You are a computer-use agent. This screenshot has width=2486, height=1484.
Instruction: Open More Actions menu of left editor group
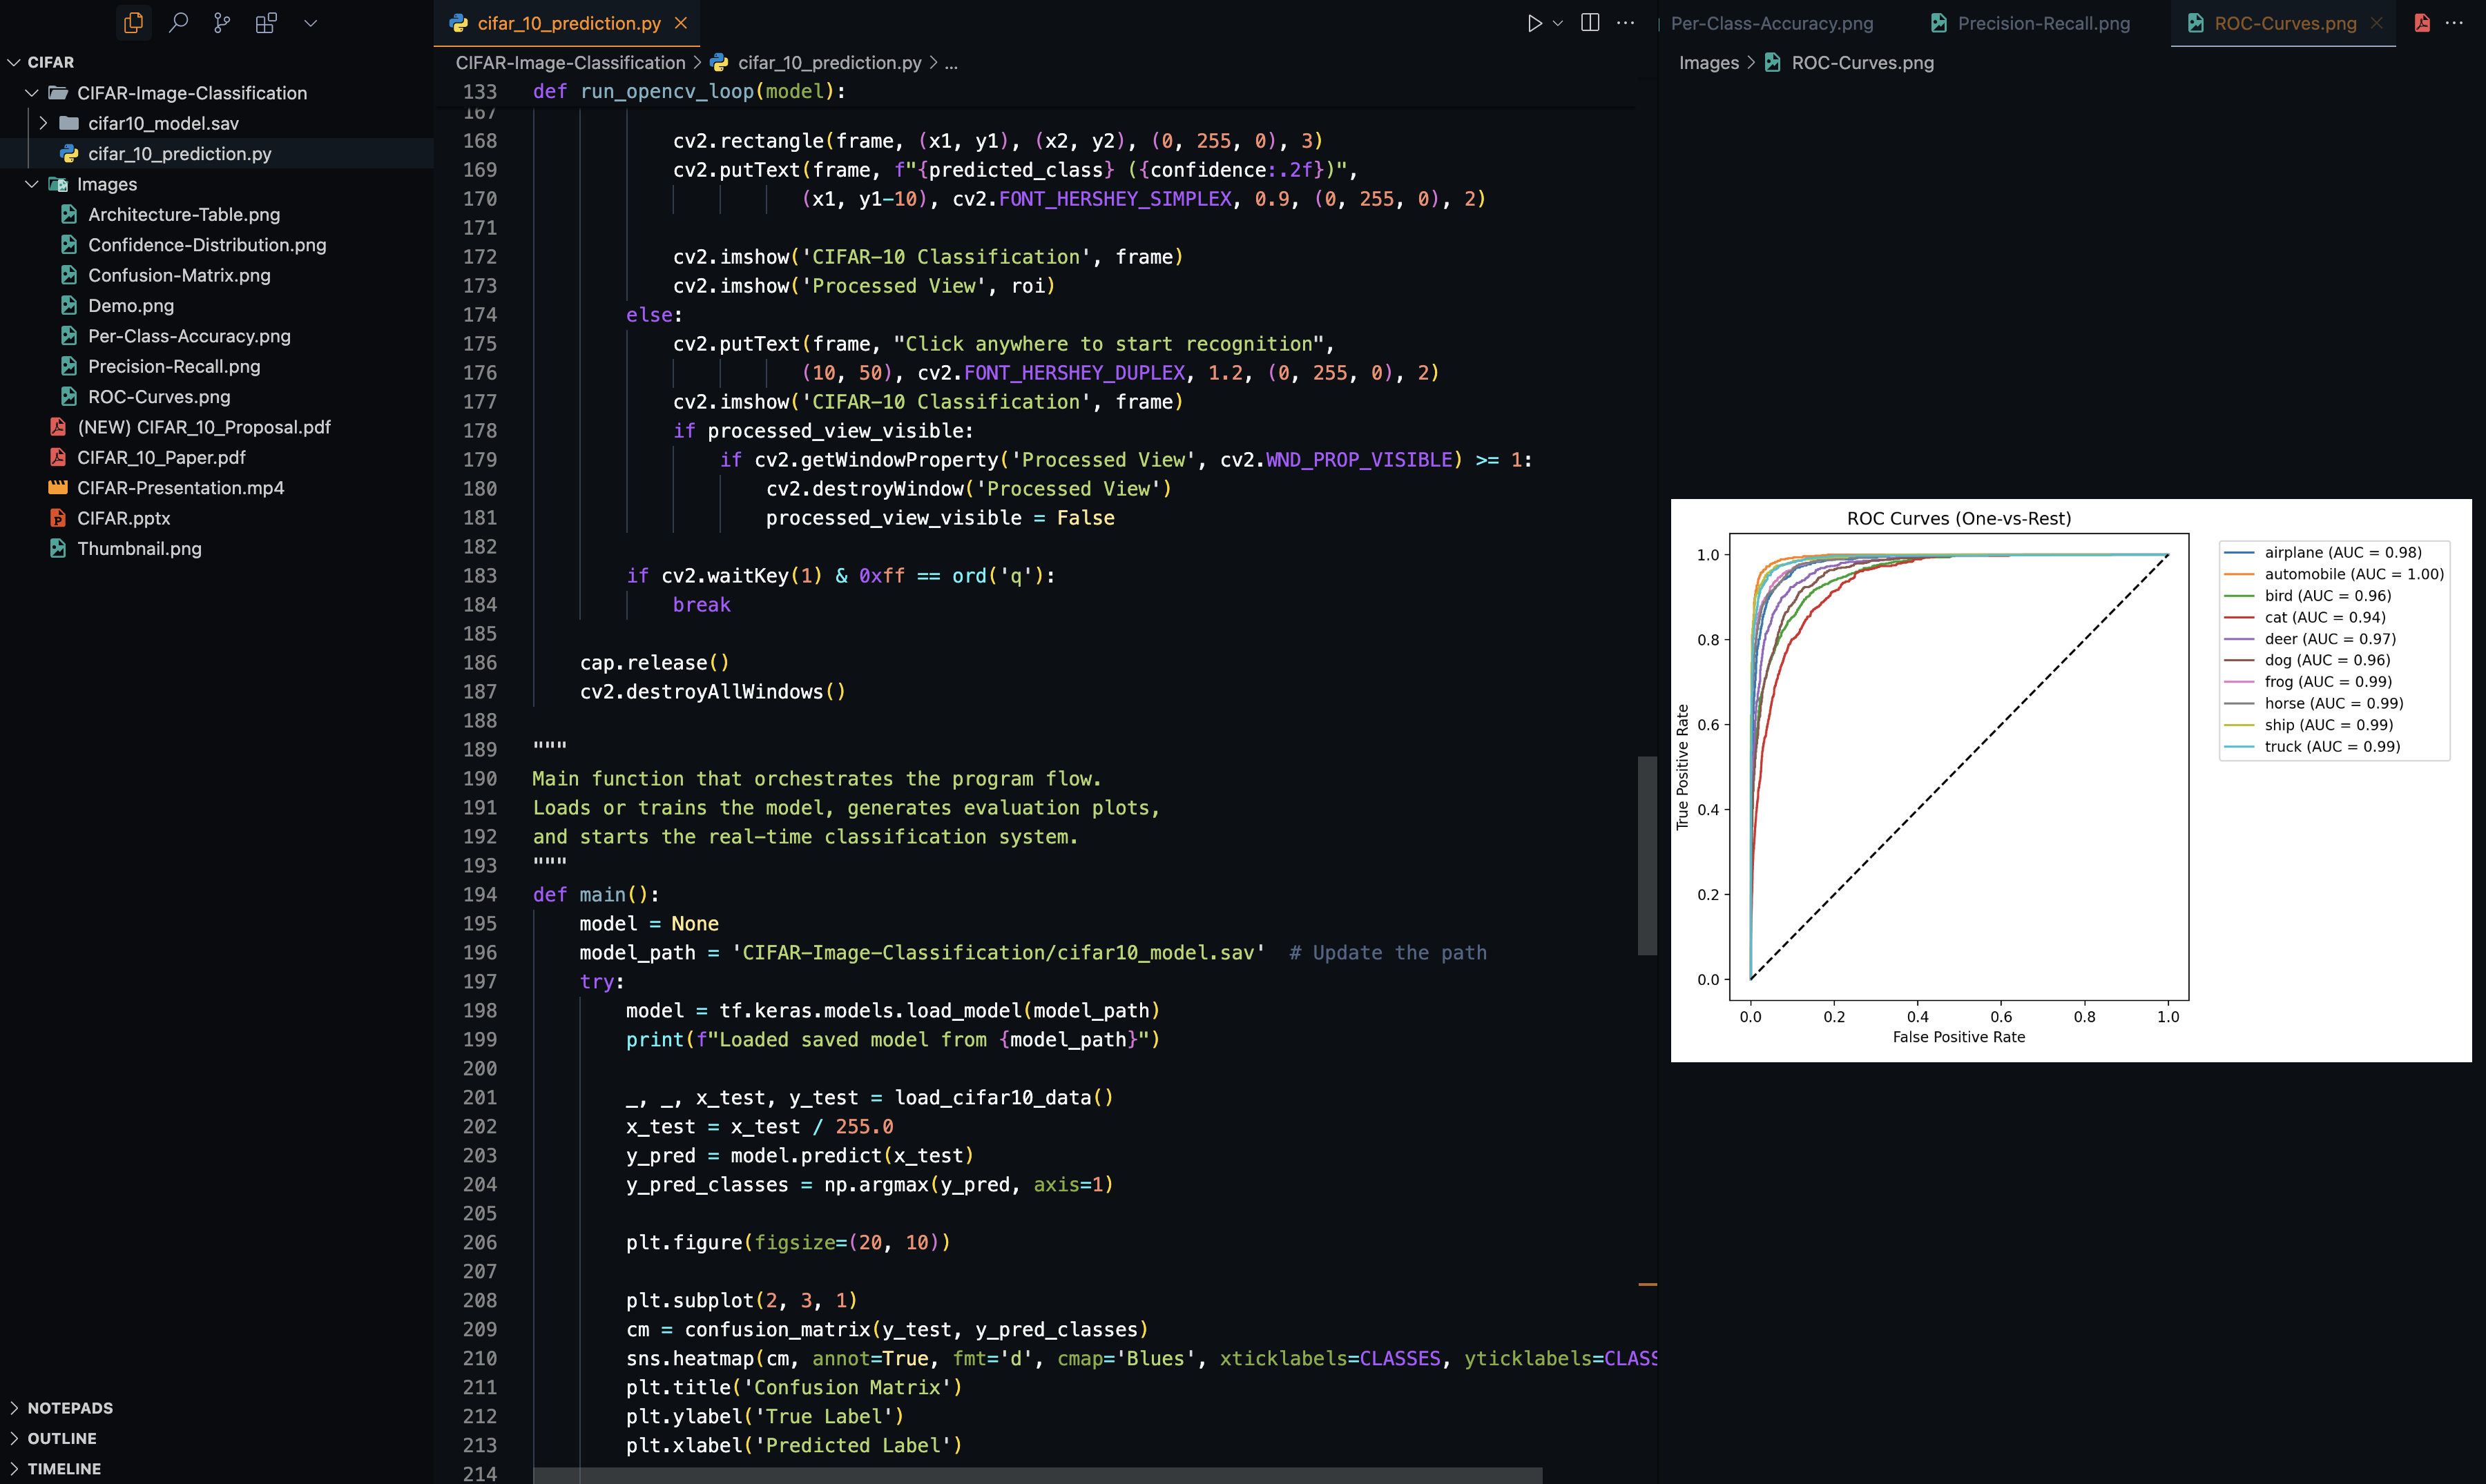(1626, 22)
